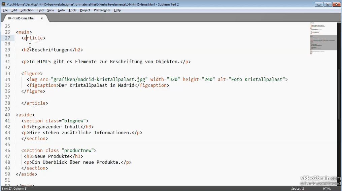Open the Spaces: 2 indentation setting
Viewport: 342px width, 191px height.
(x=298, y=189)
